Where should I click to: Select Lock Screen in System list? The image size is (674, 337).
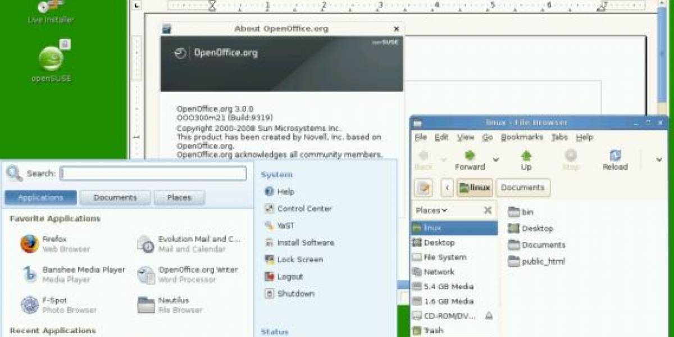(293, 259)
